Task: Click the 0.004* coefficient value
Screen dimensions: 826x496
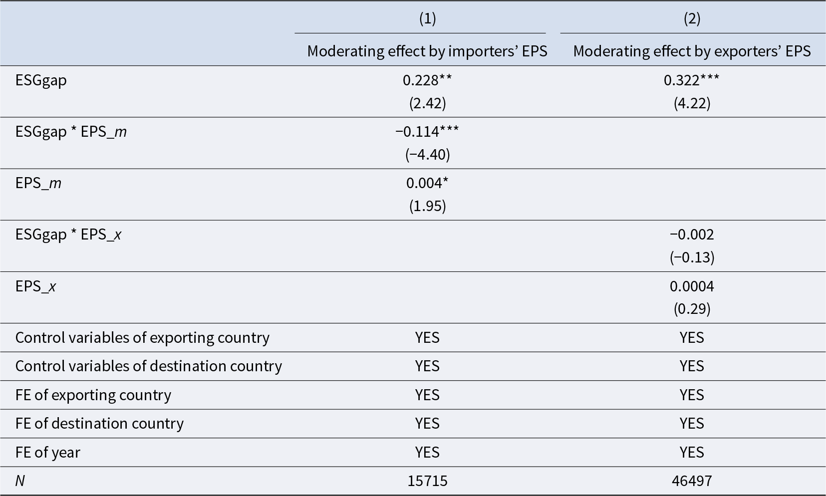Action: [x=427, y=183]
